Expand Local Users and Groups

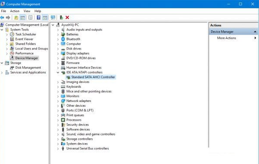coord(7,49)
